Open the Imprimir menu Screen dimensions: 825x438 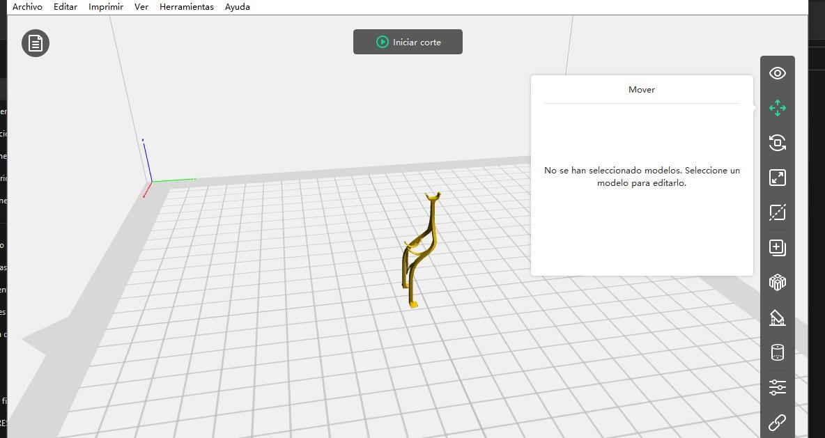(106, 7)
